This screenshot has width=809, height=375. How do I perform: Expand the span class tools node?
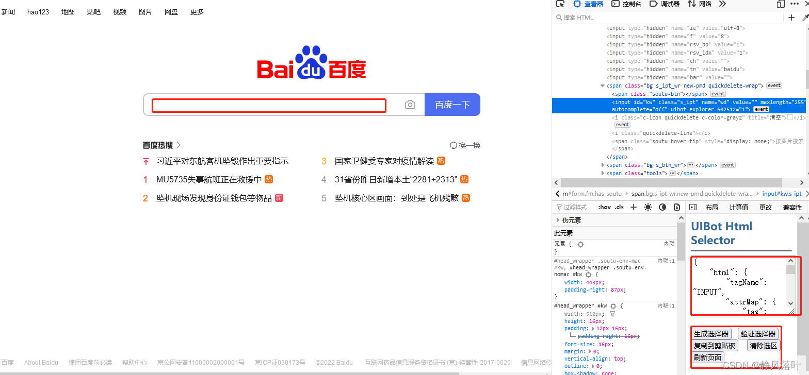click(x=603, y=173)
